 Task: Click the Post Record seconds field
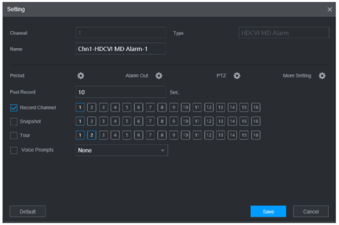coord(121,92)
